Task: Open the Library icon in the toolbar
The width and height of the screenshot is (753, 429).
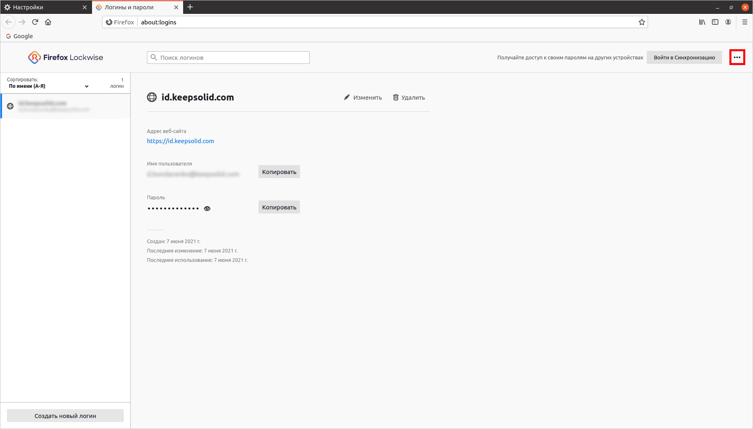Action: (x=702, y=22)
